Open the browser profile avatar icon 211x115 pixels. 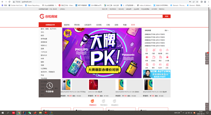pos(205,2)
